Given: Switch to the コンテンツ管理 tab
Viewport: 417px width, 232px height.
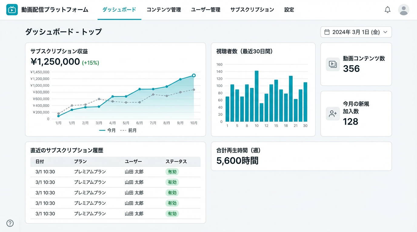Looking at the screenshot, I should coord(164,9).
